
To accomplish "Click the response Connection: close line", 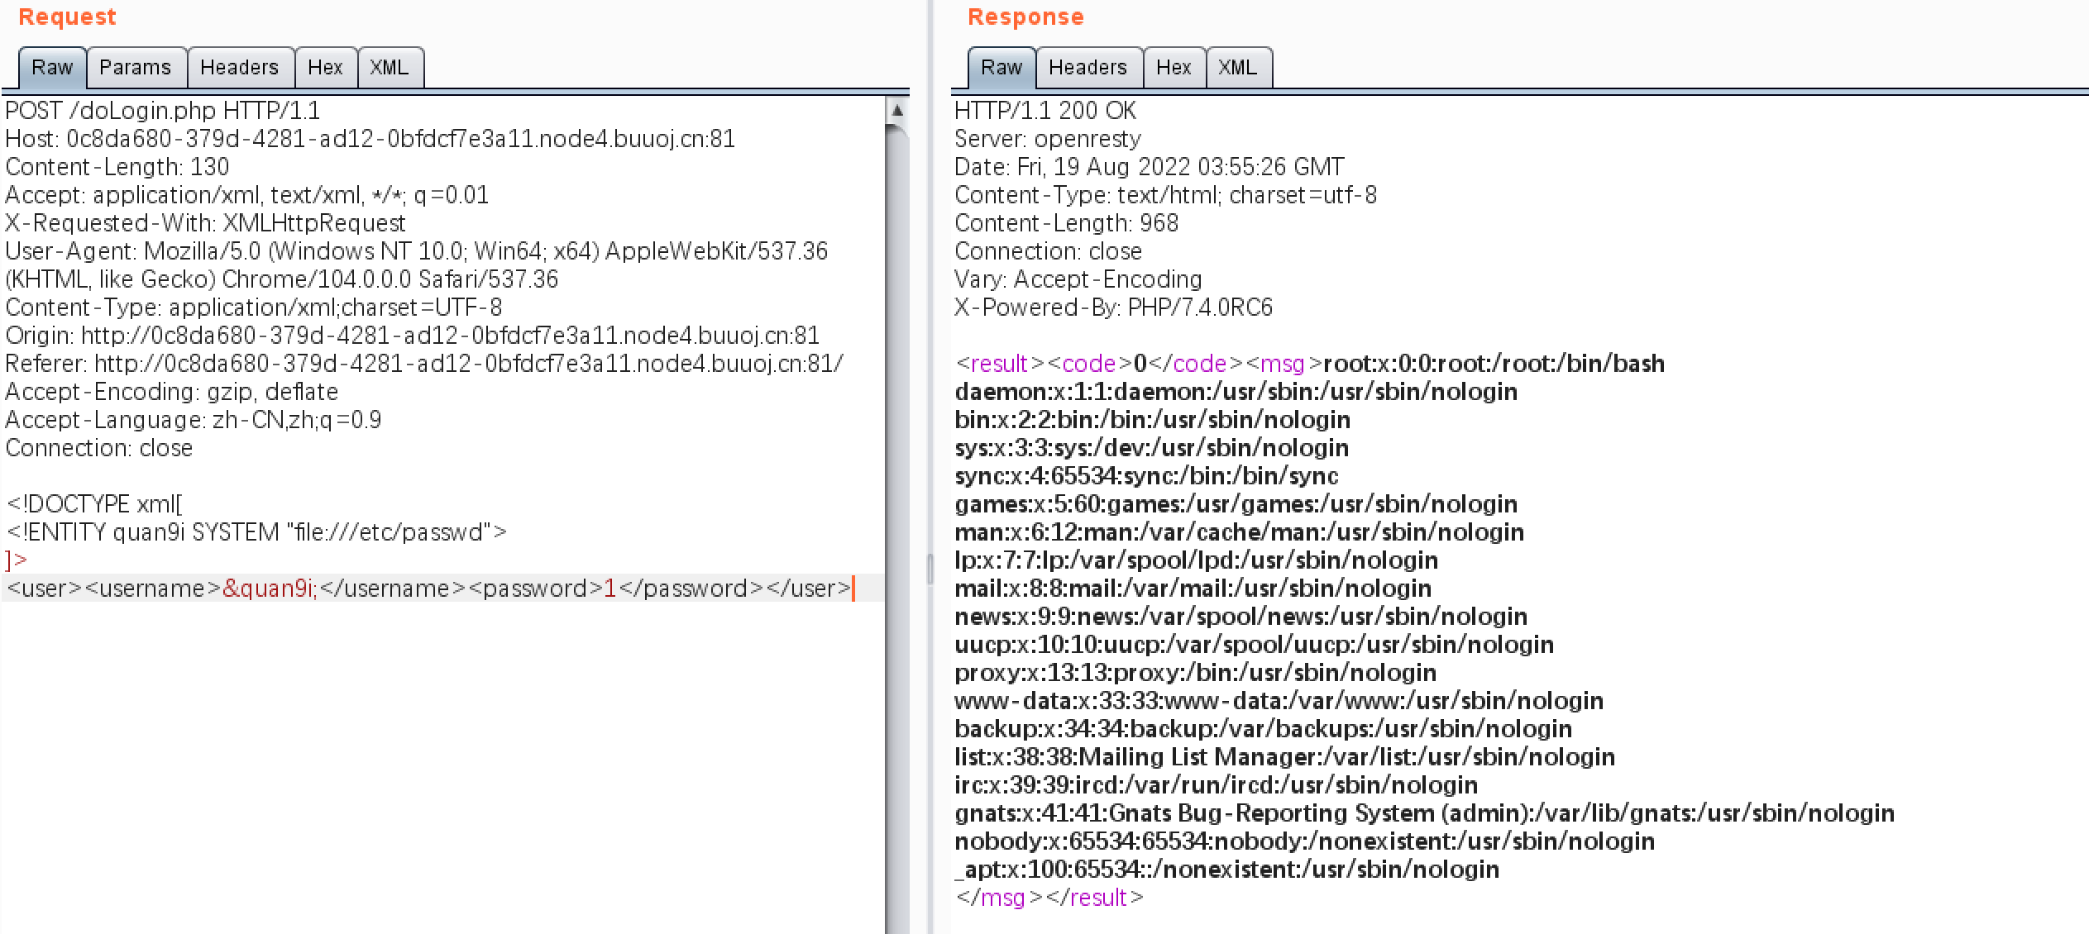I will coord(1049,251).
